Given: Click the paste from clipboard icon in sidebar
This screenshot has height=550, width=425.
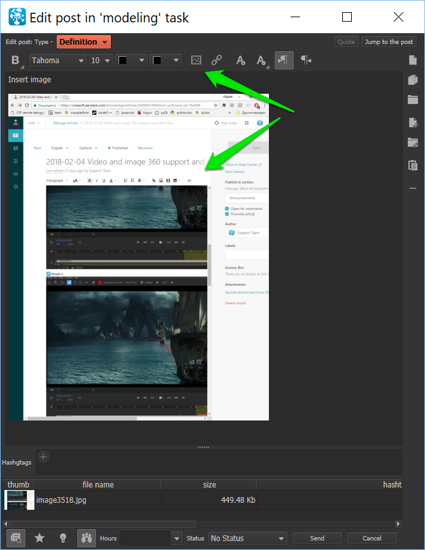Looking at the screenshot, I should coord(413,165).
